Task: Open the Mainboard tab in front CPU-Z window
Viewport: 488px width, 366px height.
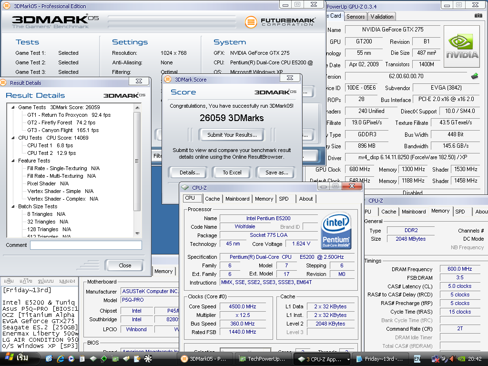Action: tap(237, 199)
